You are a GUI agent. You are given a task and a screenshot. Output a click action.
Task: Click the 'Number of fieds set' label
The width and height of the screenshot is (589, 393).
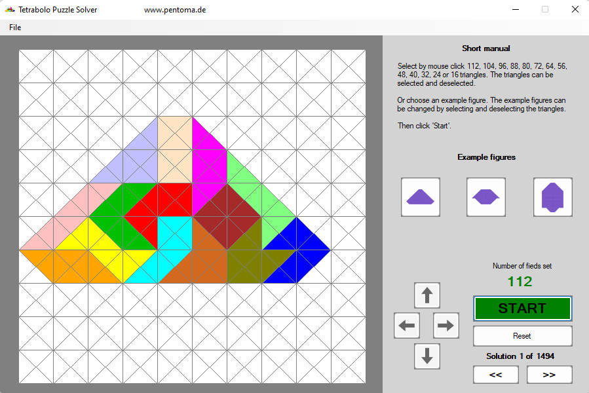[522, 266]
